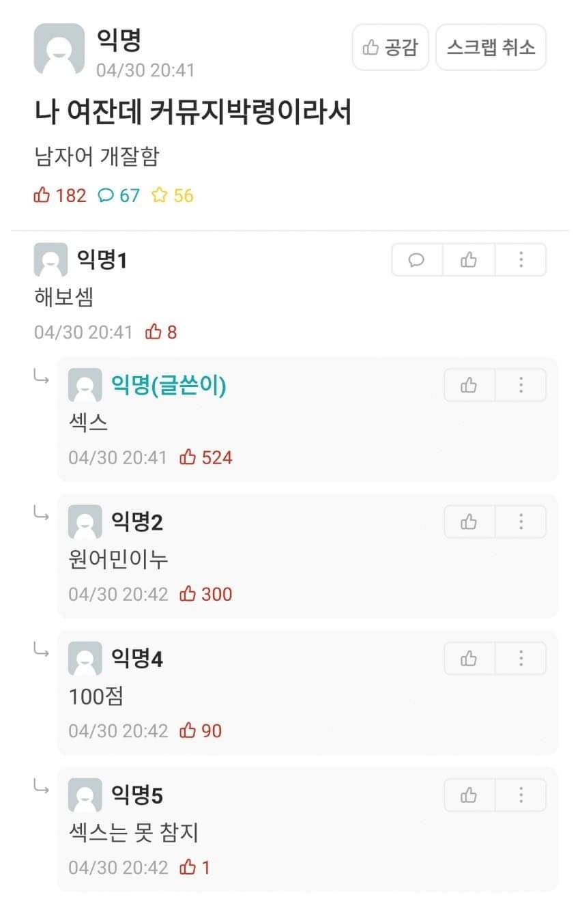Screen dimensions: 580x897
Task: Open more options for 익명1's comment
Action: point(521,260)
